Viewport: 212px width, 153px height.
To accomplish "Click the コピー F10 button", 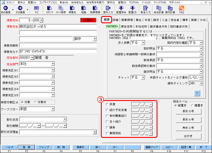I will point(169,147).
